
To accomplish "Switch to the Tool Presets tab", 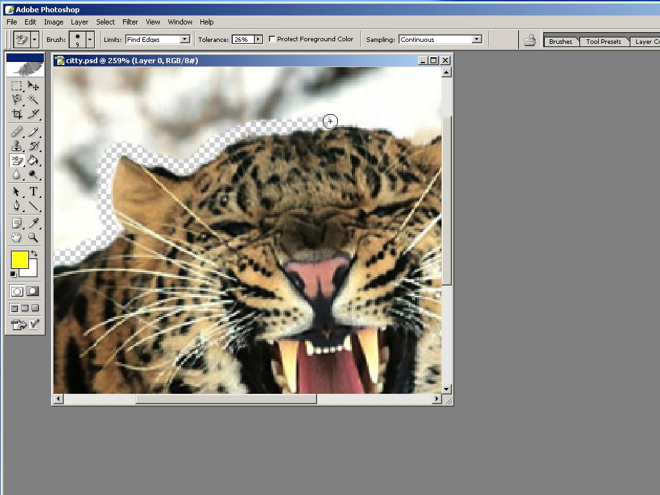I will tap(603, 41).
